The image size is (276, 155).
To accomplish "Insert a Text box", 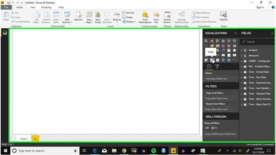I will point(128,13).
